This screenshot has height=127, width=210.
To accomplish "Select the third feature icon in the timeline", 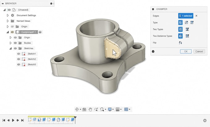I will point(39,120).
